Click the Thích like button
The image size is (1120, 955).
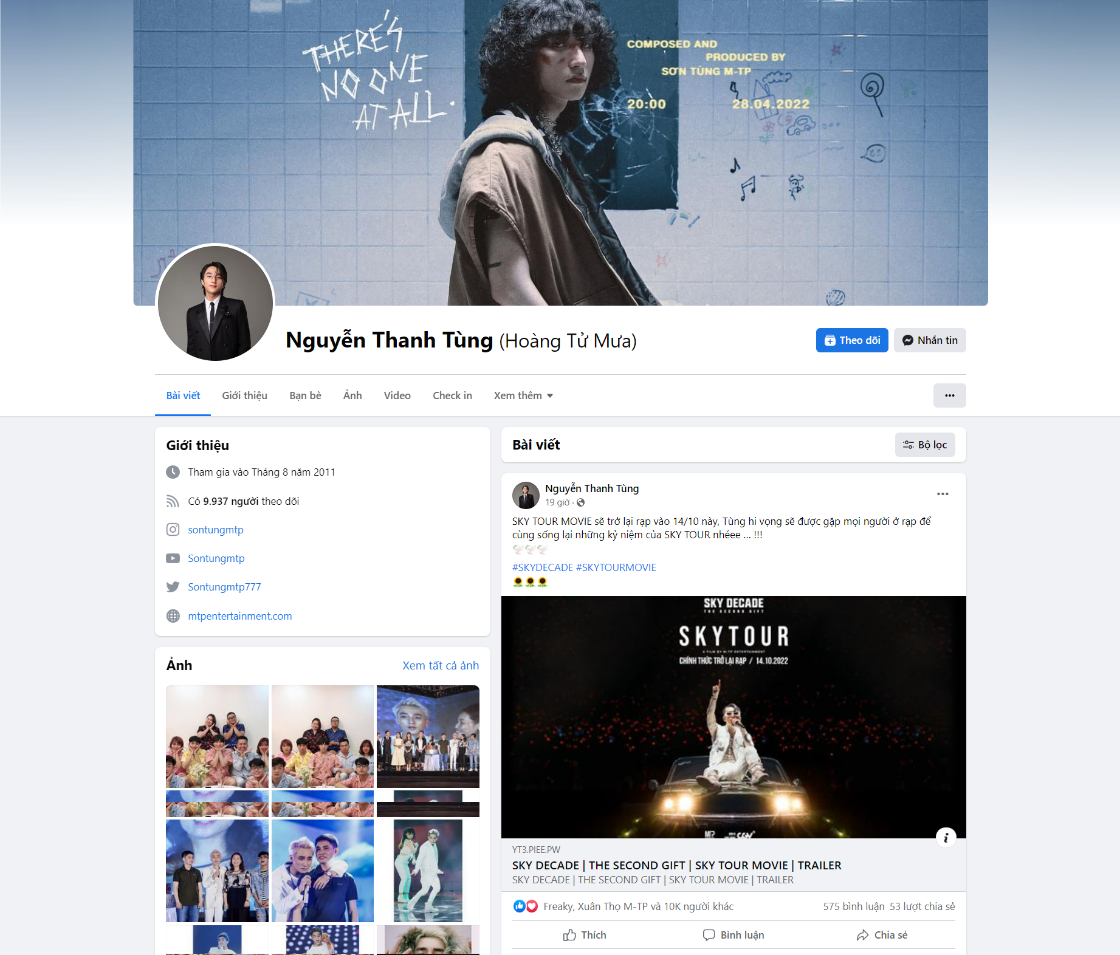[585, 935]
